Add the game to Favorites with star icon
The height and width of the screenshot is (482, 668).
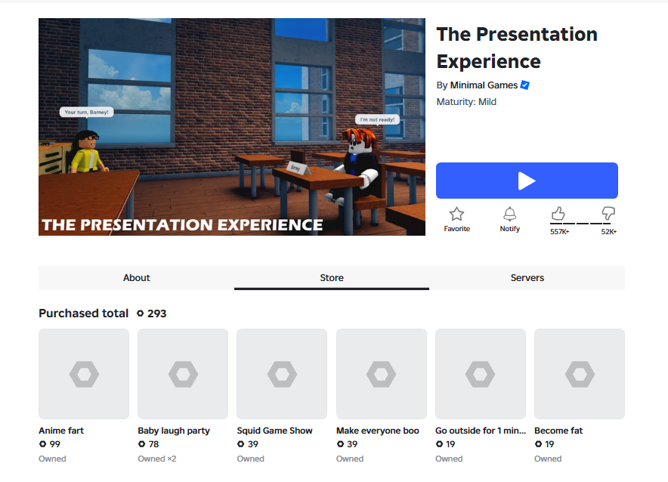tap(456, 214)
